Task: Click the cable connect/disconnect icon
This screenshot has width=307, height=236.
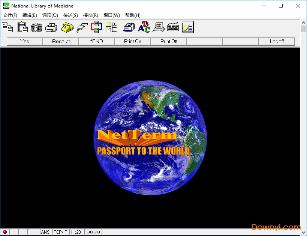Action: (x=82, y=27)
